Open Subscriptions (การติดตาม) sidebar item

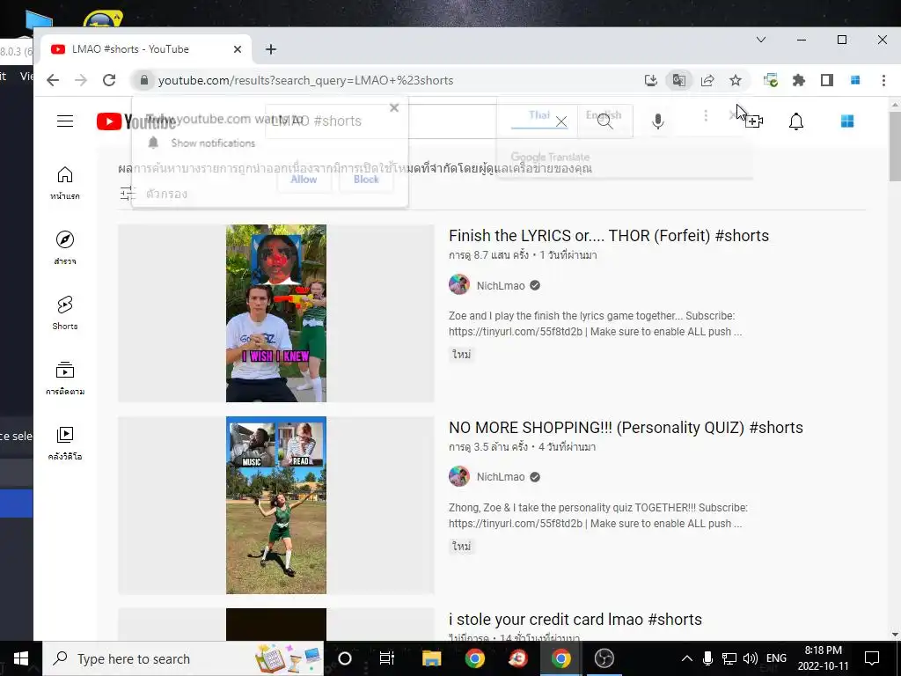65,378
